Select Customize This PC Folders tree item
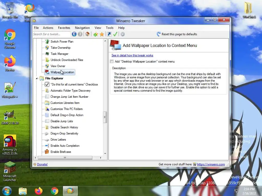 pyautogui.click(x=67, y=109)
